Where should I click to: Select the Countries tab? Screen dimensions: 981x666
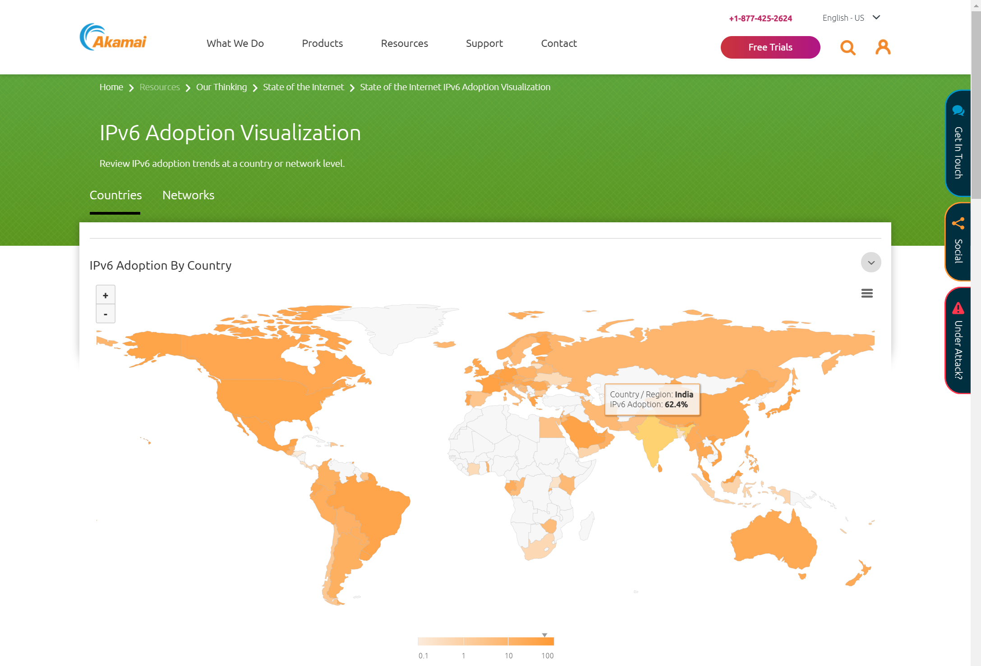click(x=115, y=195)
